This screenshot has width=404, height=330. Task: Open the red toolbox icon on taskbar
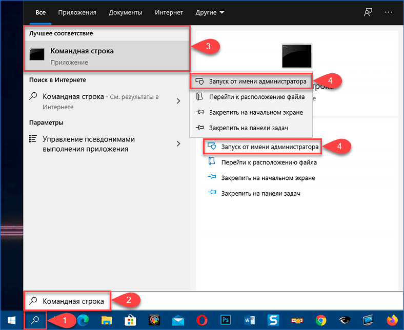point(297,320)
